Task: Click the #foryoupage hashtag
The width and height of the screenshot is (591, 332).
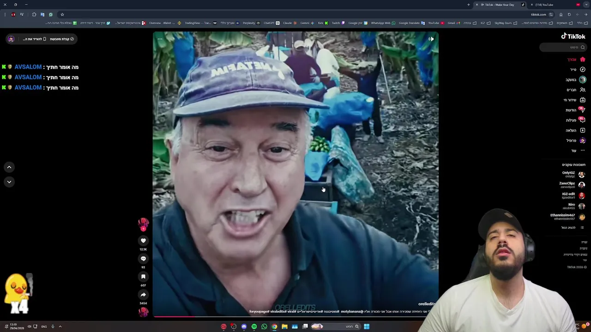Action: [x=259, y=312]
